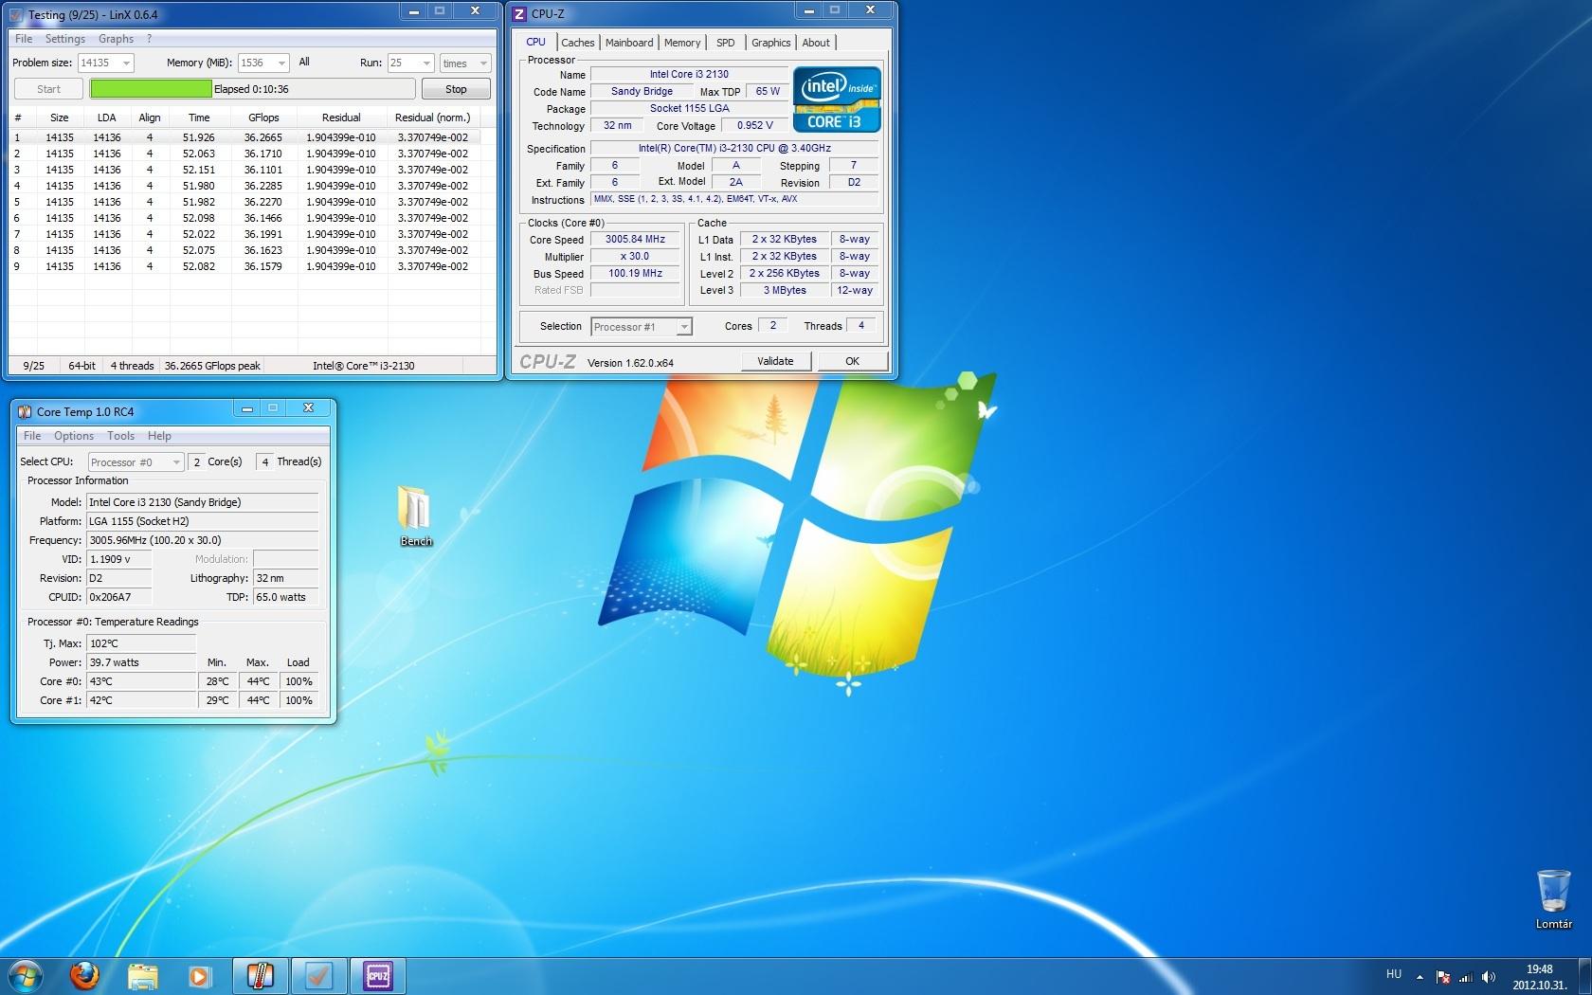Screen dimensions: 1592x995
Task: Expand Processor #1 selection dropdown in CPU-Z
Action: coord(684,327)
